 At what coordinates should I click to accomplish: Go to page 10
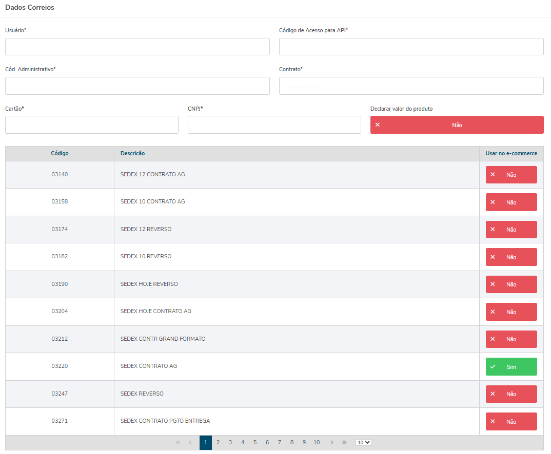pos(317,443)
